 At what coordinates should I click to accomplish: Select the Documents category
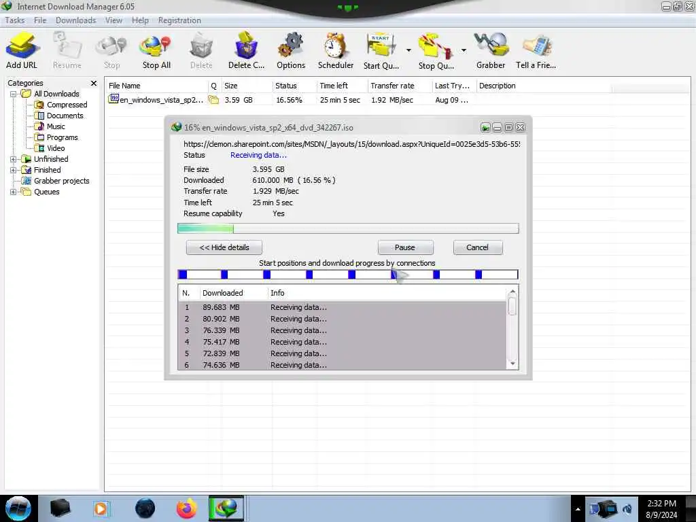pos(59,116)
